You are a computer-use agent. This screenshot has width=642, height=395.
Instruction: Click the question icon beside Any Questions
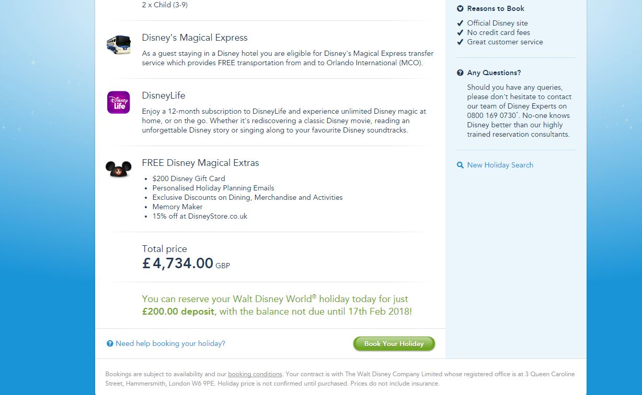[x=460, y=73]
